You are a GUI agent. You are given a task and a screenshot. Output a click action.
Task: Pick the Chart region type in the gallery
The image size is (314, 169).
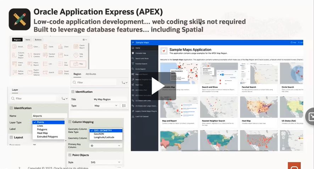coord(63,47)
